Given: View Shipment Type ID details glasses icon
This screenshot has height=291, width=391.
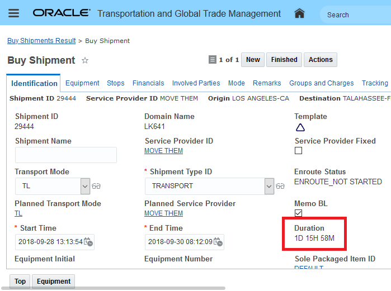Looking at the screenshot, I should pos(280,186).
